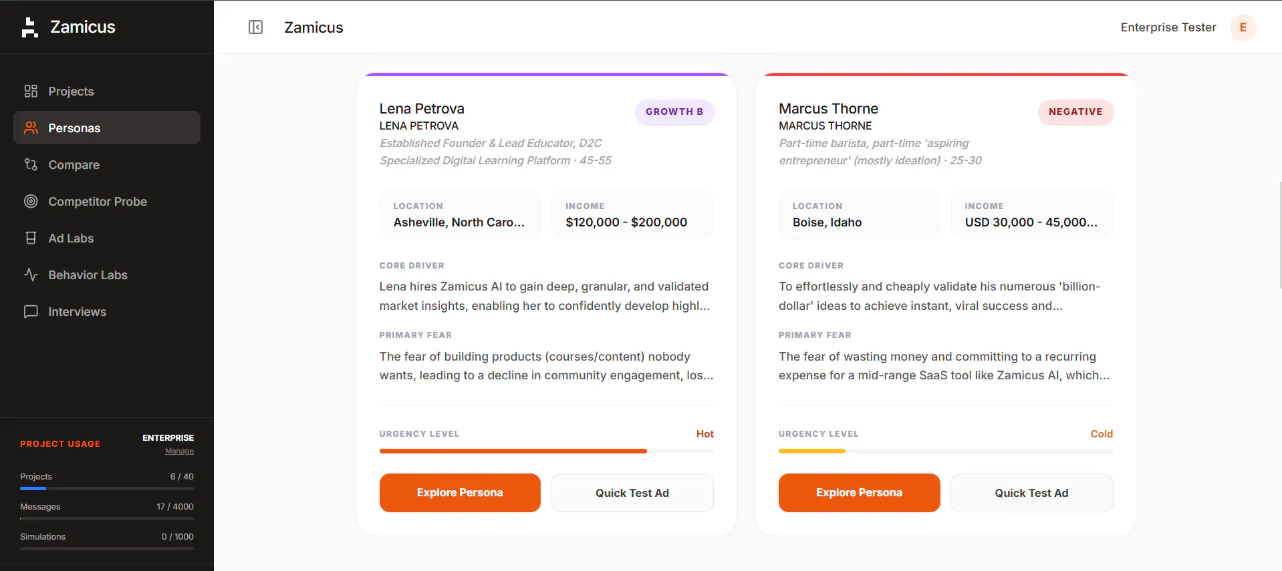Click the Zamicus brand name in sidebar
This screenshot has height=571, width=1282.
coord(83,27)
